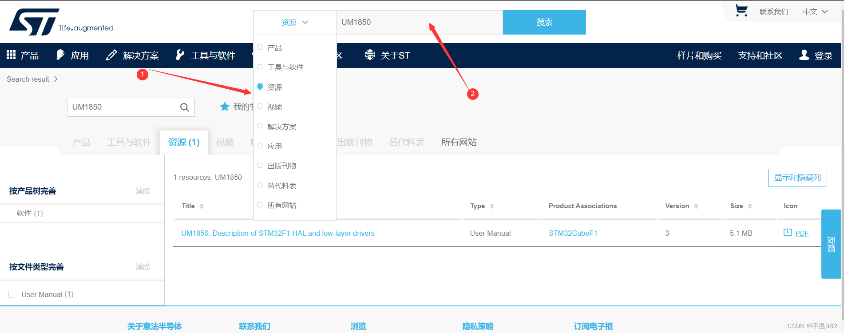Image resolution: width=844 pixels, height=333 pixels.
Task: Switch to the 替代料表 results tab
Action: [407, 142]
